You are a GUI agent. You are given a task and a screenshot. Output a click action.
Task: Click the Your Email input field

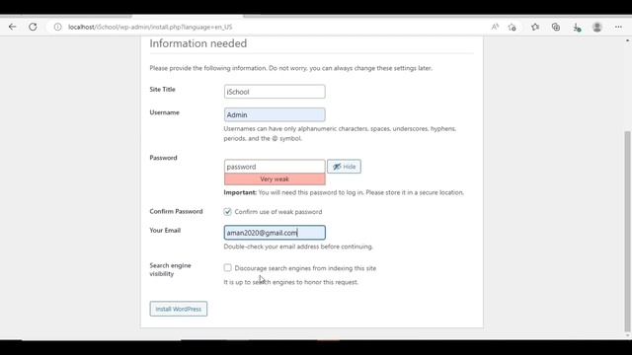(275, 233)
